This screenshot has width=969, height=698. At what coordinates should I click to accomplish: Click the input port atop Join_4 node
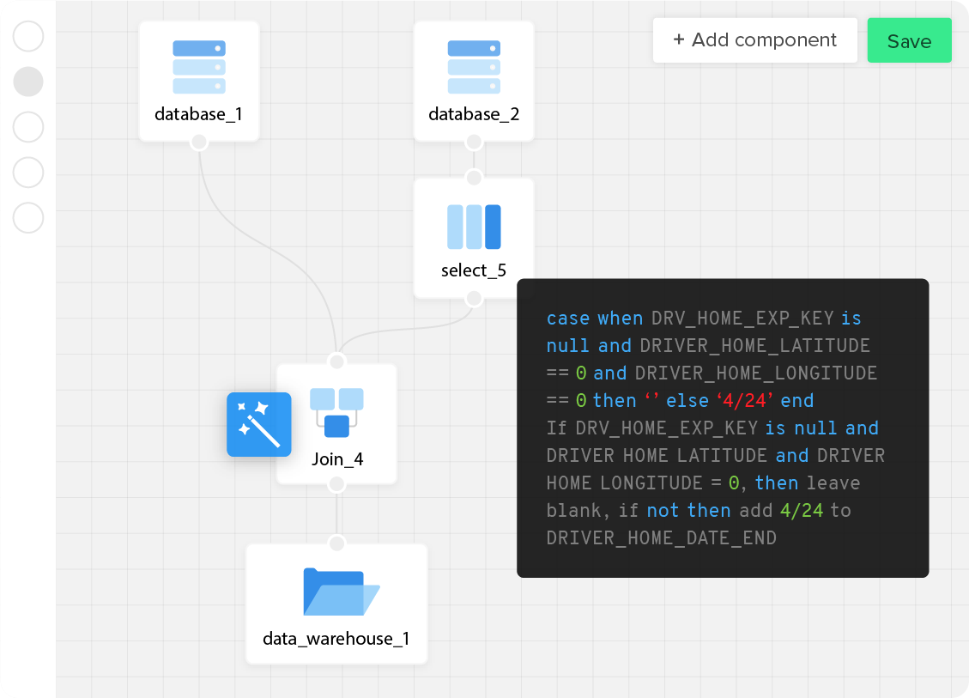[336, 361]
